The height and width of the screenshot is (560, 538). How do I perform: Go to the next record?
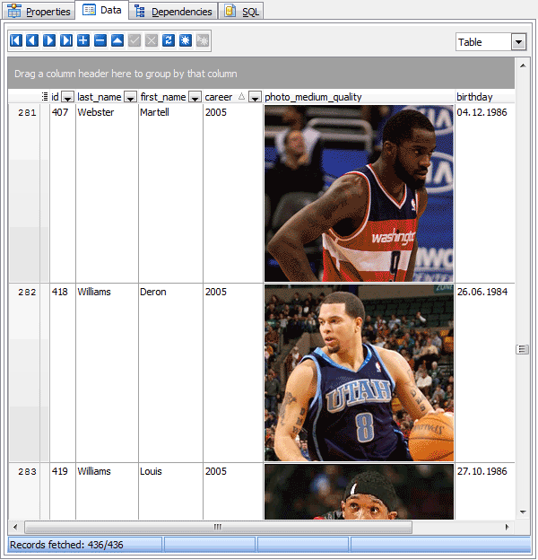click(x=49, y=41)
